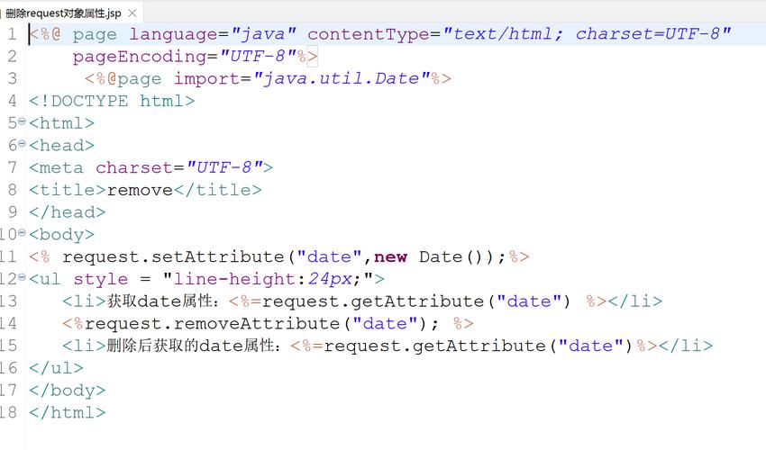
Task: Click the '<body>' opening tag on line 10
Action: tap(61, 235)
